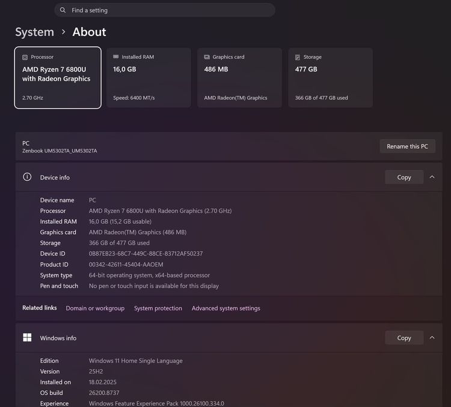Click the Windows logo icon in Windows info
451x407 pixels.
point(27,337)
